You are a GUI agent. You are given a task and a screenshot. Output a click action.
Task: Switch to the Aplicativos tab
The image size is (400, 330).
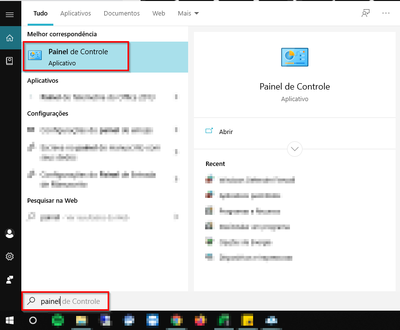76,13
